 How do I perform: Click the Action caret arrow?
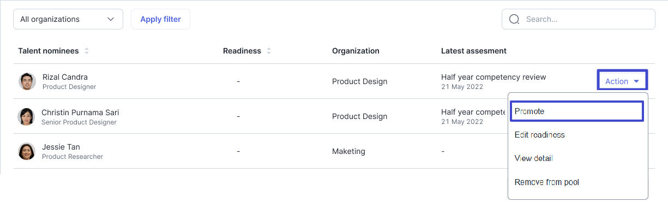636,82
